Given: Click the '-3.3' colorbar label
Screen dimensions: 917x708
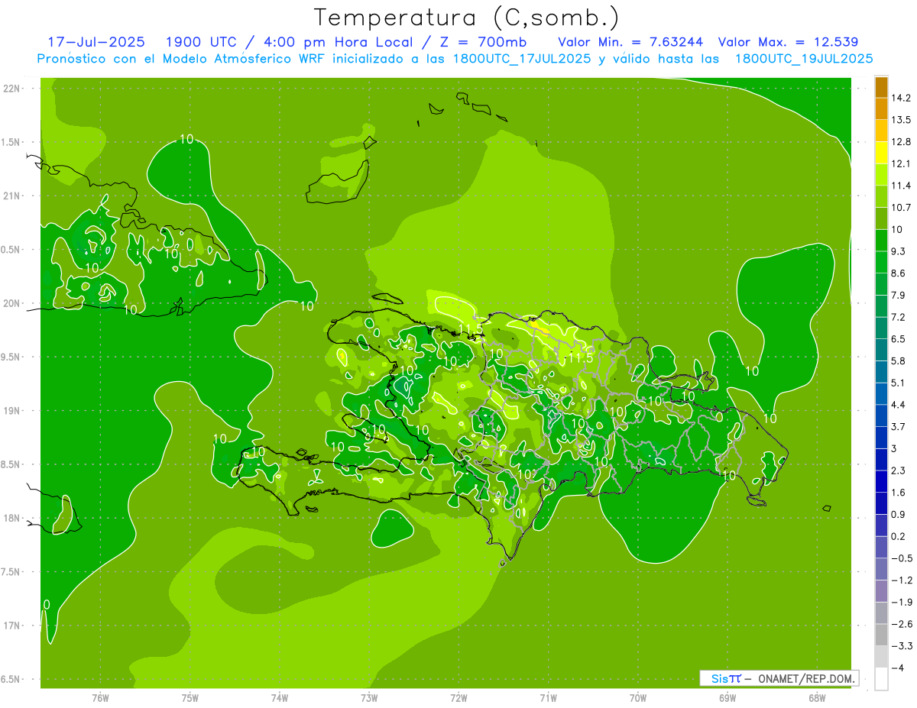Looking at the screenshot, I should [x=902, y=646].
